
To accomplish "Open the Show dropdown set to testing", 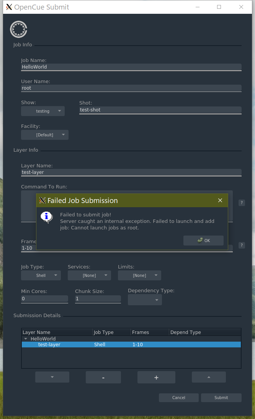I will click(43, 111).
